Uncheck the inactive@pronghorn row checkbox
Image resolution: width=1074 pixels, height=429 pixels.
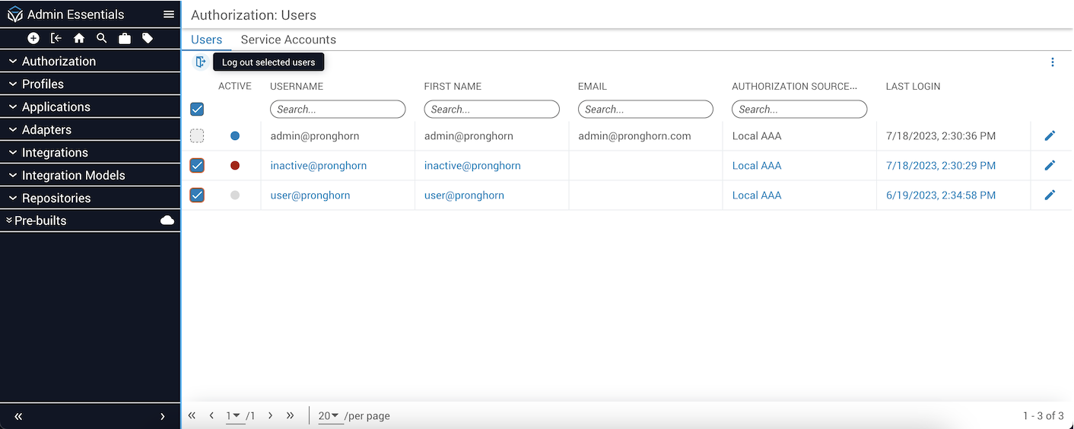point(197,166)
